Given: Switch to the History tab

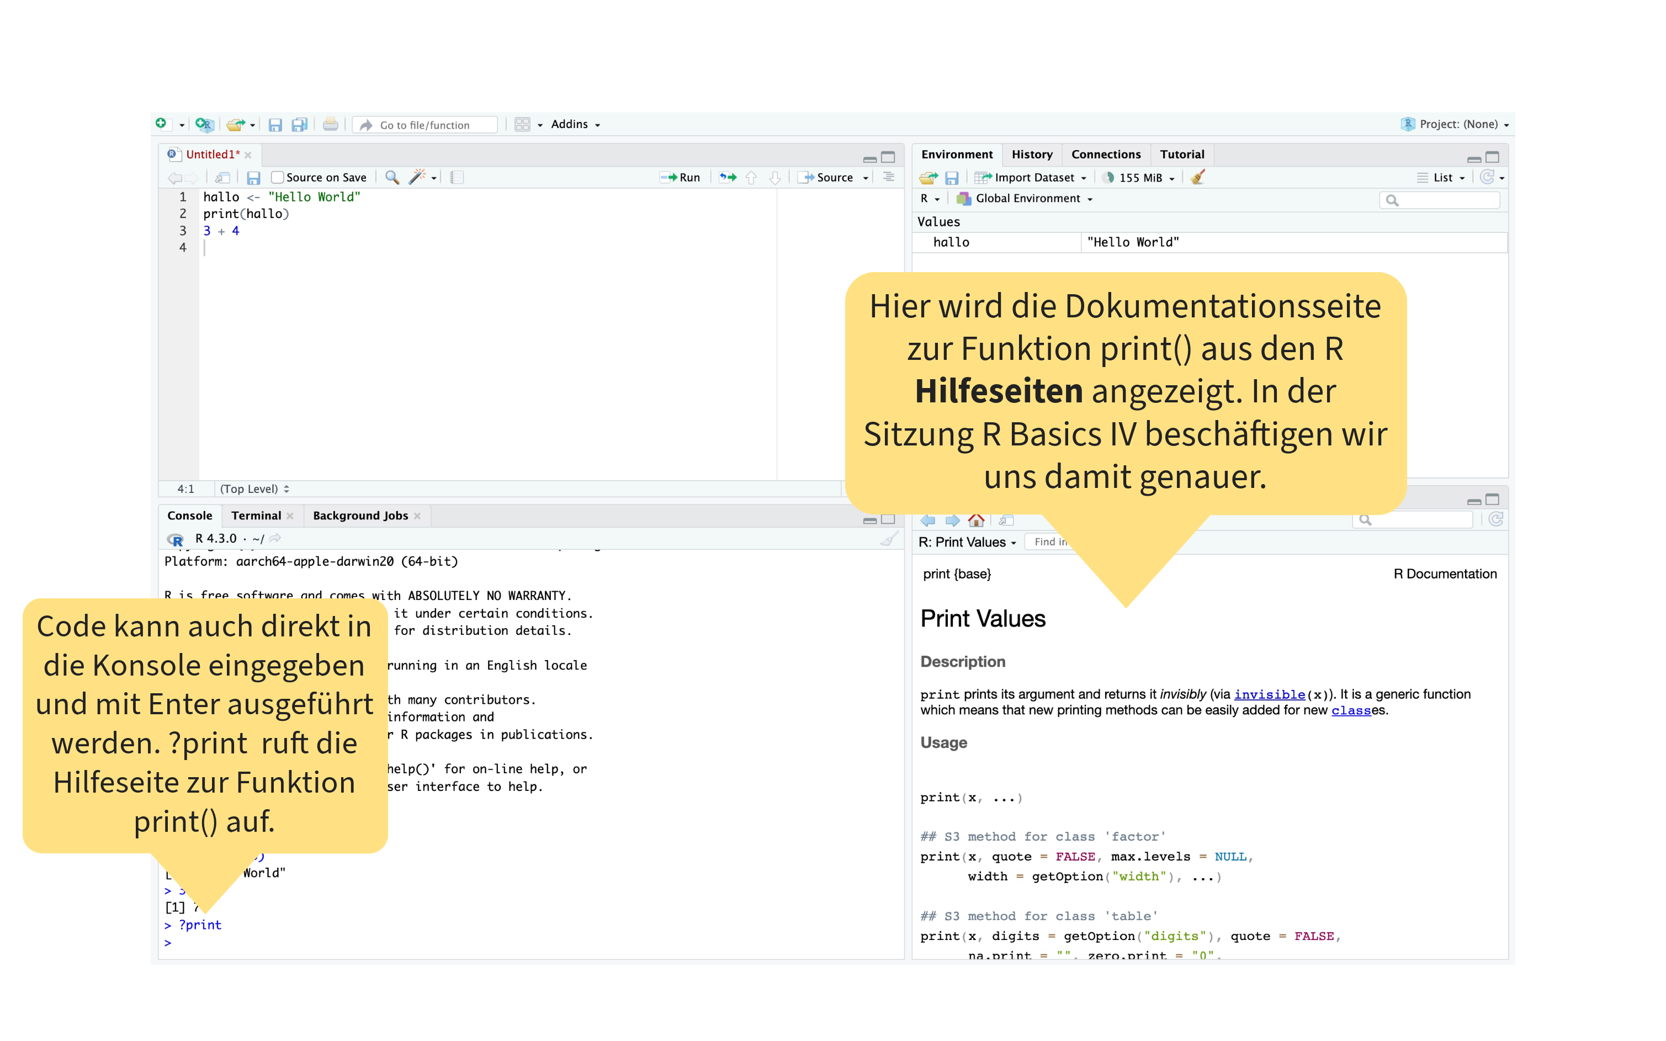Looking at the screenshot, I should [x=1031, y=154].
